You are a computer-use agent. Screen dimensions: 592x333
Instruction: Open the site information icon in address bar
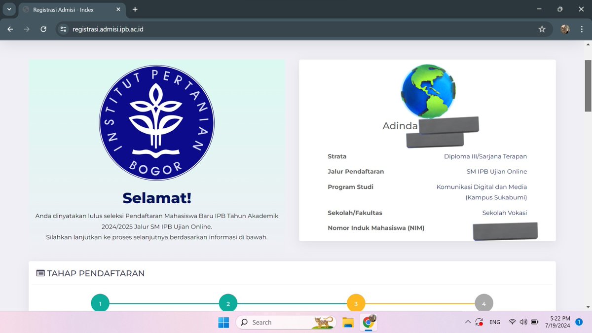63,29
